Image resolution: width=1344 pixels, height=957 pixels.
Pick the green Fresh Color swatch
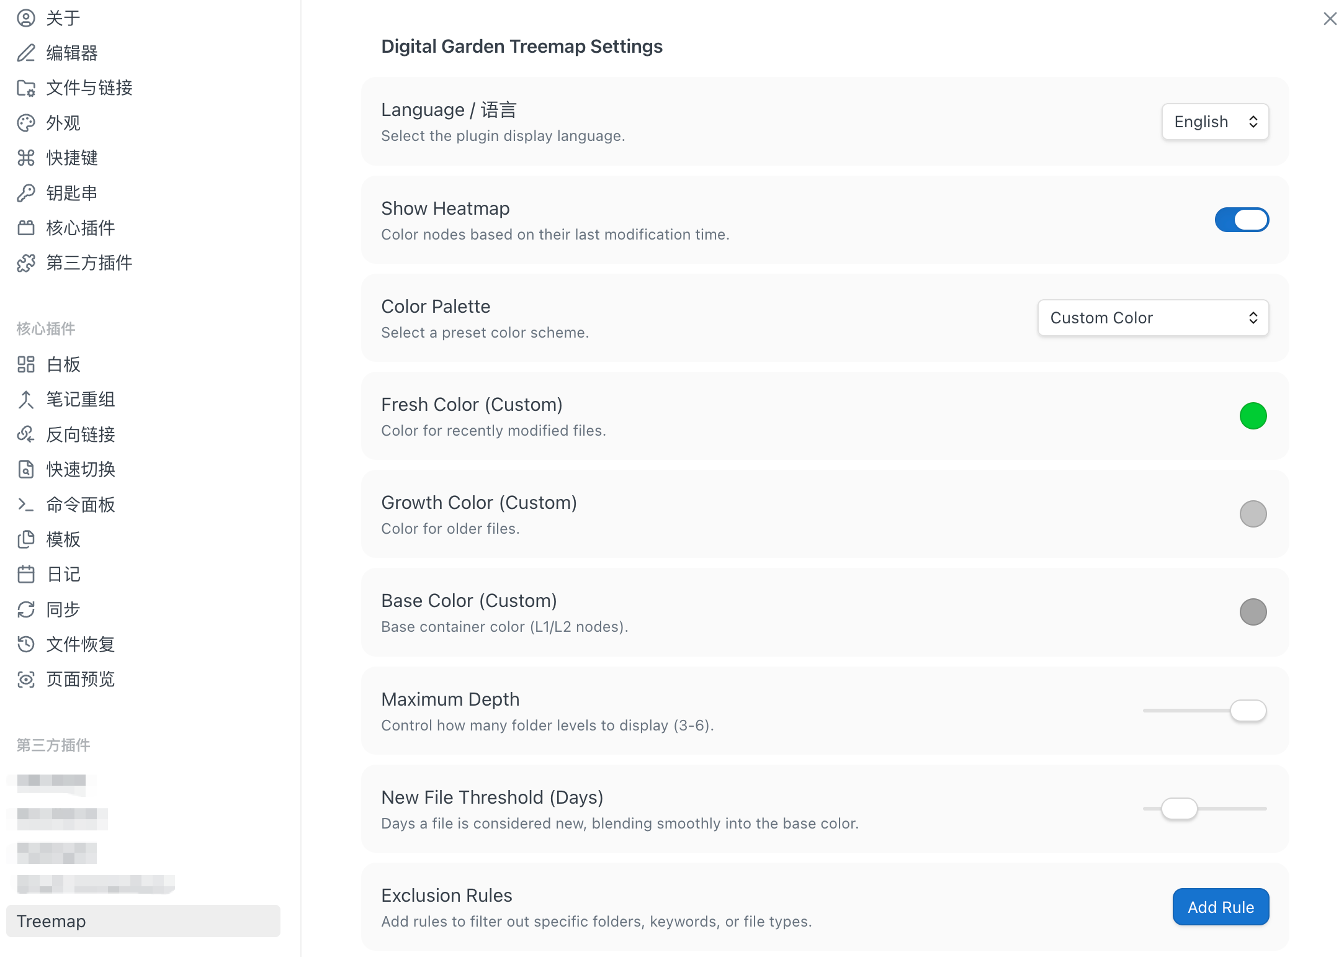[x=1253, y=416]
